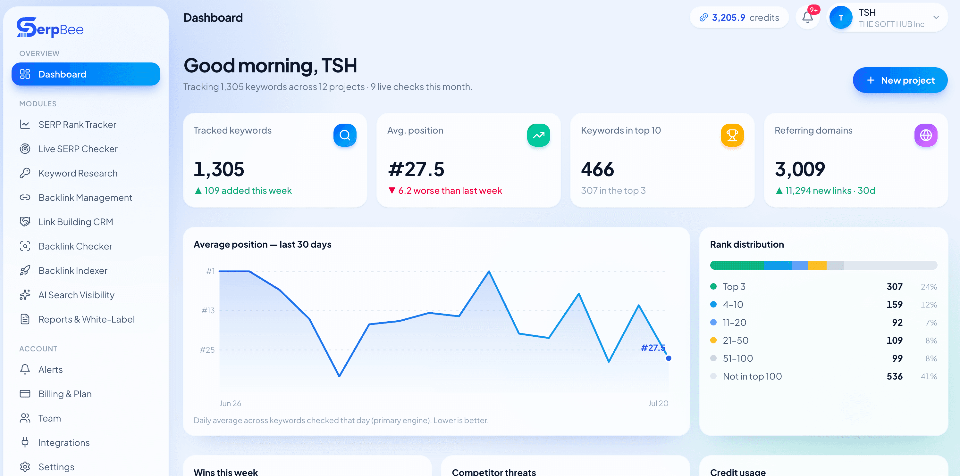Click the Link Building CRM handshake icon
This screenshot has width=960, height=476.
coord(25,222)
